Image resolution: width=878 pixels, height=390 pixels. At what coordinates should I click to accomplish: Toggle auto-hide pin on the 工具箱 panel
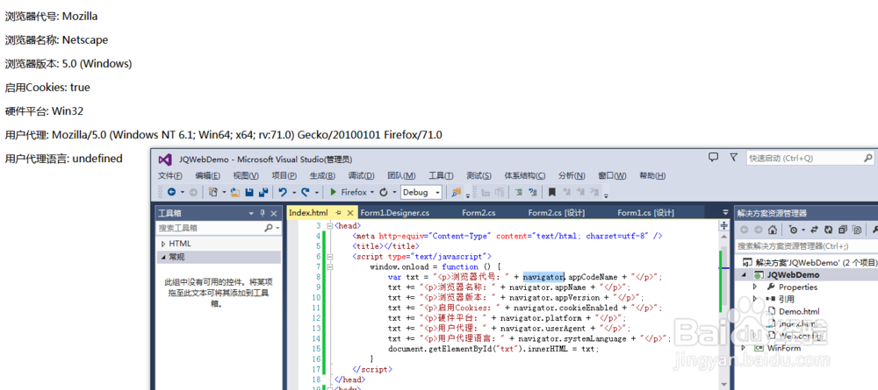263,214
